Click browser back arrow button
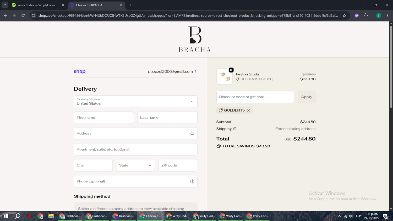Image resolution: width=393 pixels, height=221 pixels. coord(5,15)
